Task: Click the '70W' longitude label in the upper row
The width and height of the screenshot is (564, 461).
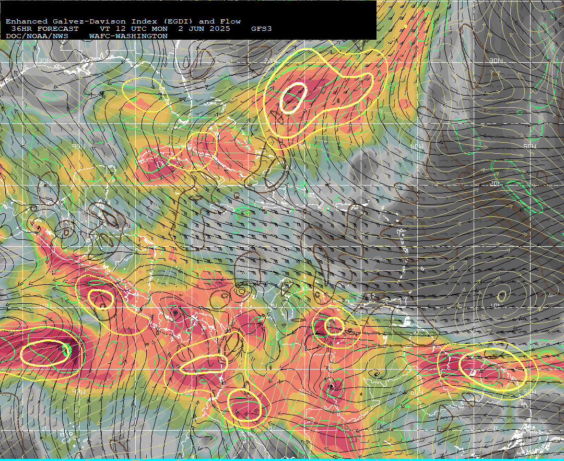Action: point(304,147)
